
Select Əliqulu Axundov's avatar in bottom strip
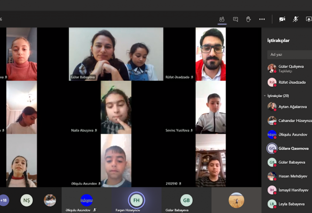point(87,200)
